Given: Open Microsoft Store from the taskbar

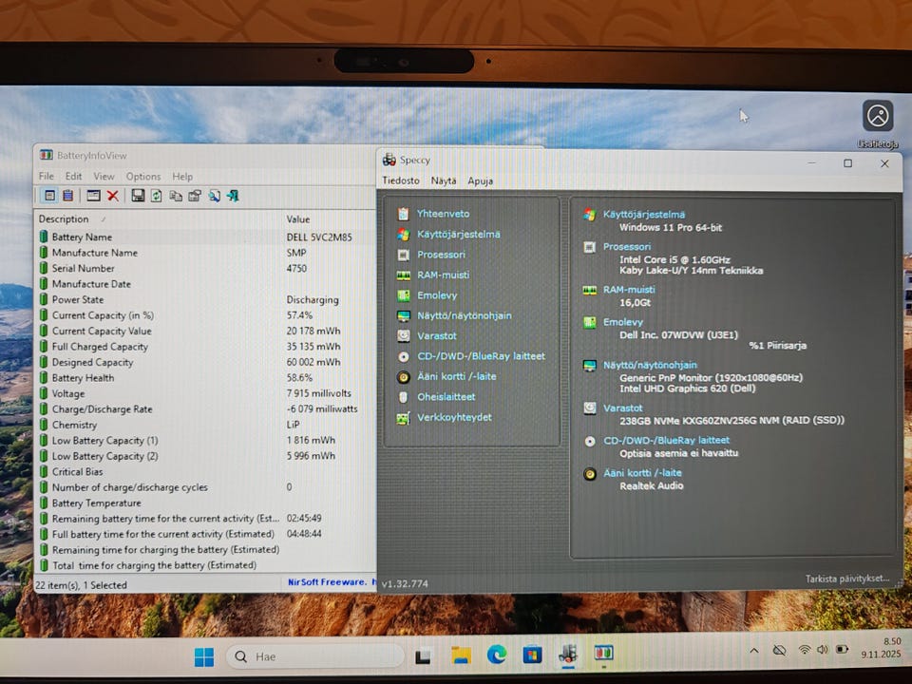Looking at the screenshot, I should [x=532, y=655].
